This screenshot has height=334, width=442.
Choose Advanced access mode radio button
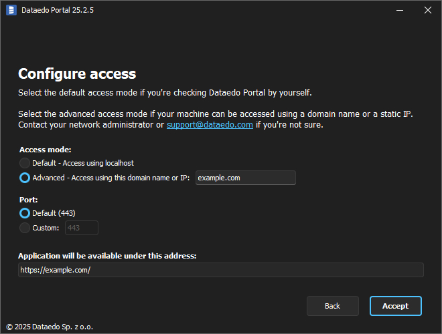point(25,178)
